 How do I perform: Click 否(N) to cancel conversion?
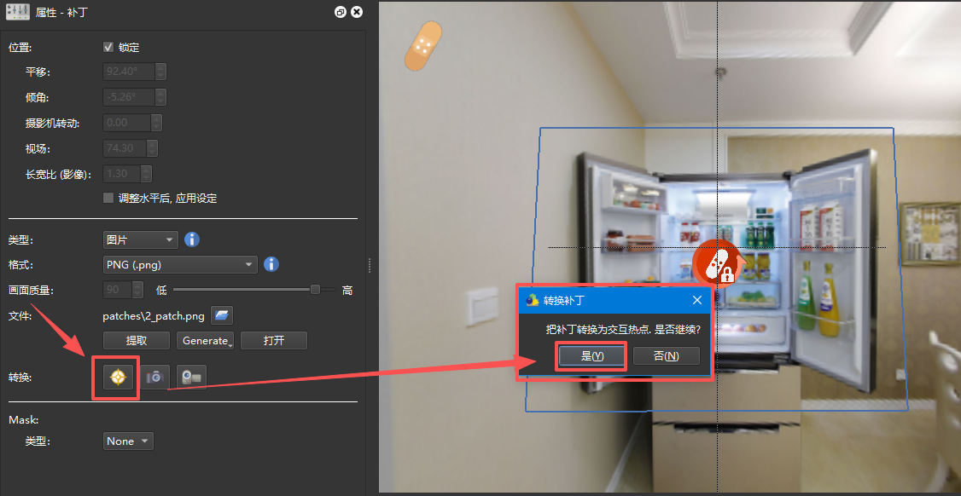(666, 356)
